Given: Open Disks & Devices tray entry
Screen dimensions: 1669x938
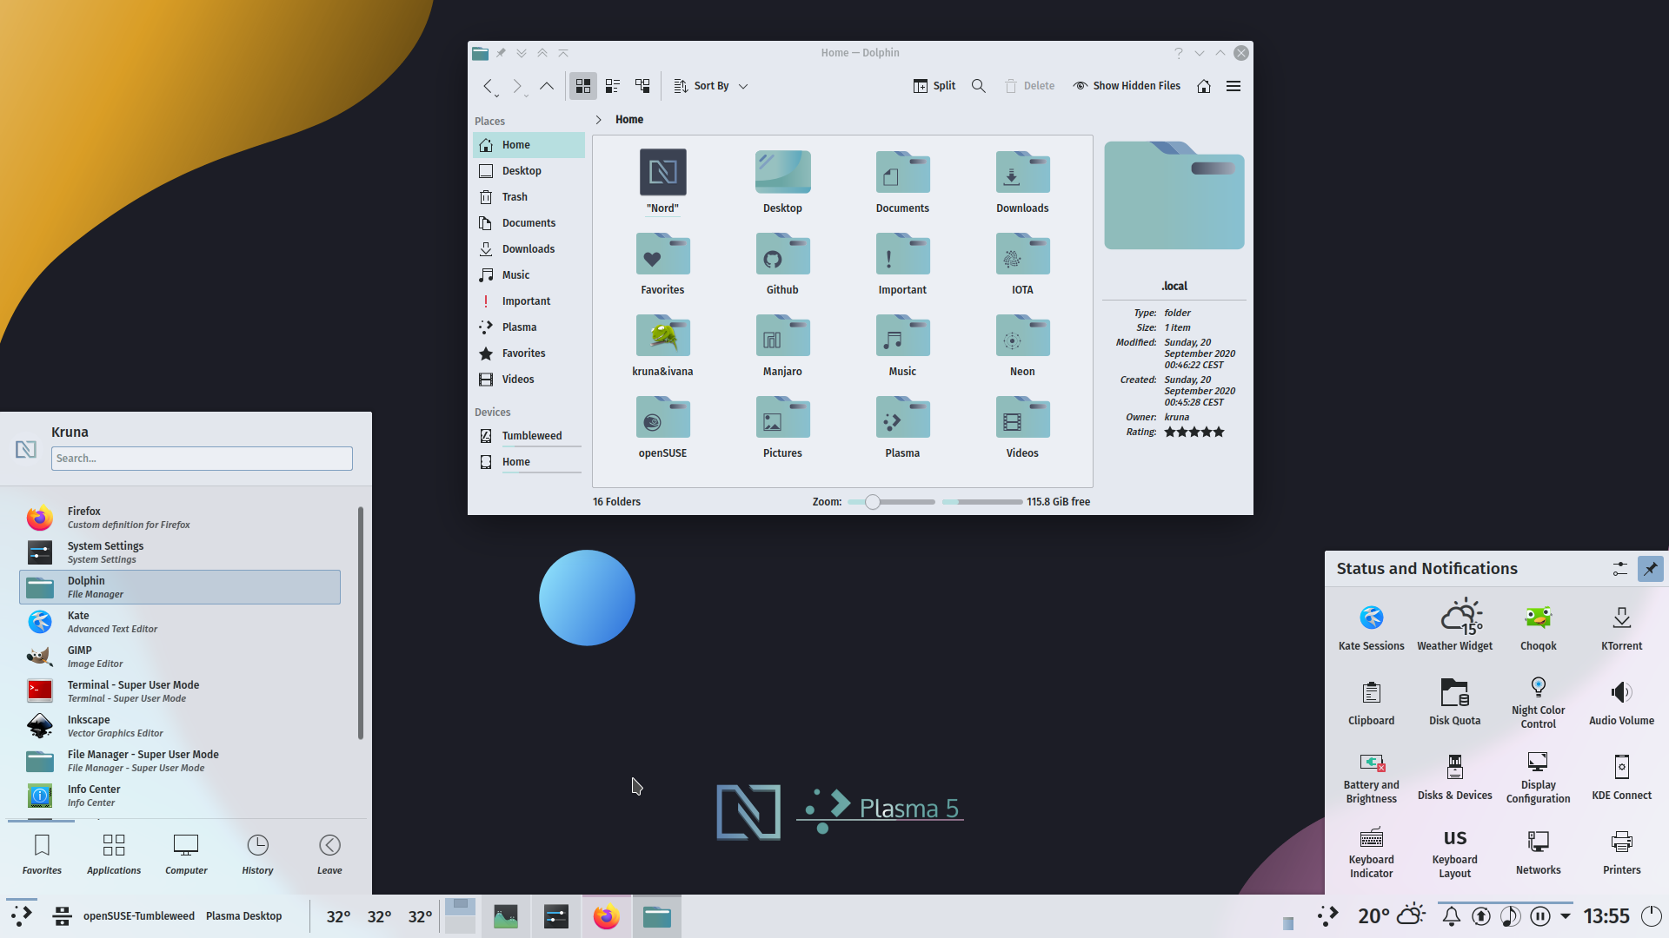Looking at the screenshot, I should (x=1455, y=776).
